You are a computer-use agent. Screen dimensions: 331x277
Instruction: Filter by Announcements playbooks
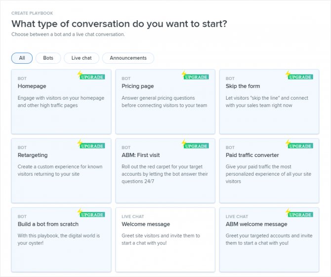[x=128, y=58]
